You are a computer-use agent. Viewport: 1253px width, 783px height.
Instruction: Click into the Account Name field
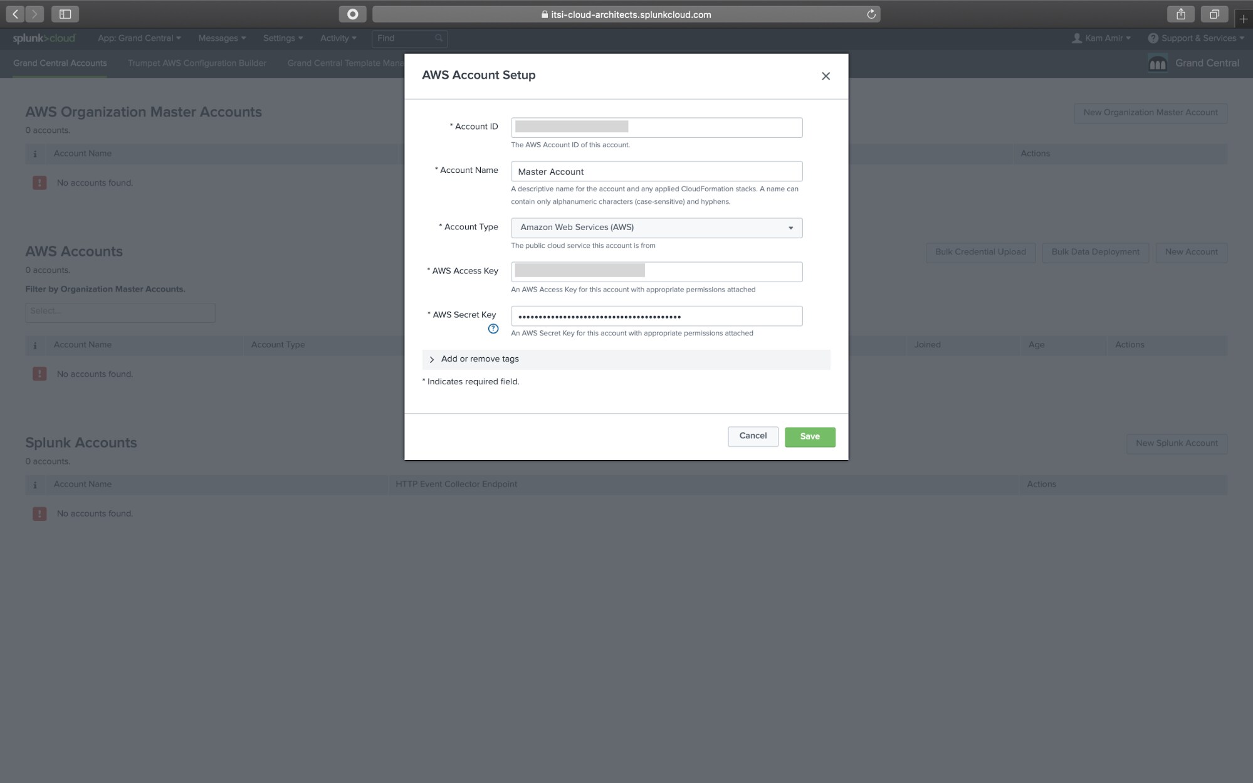pyautogui.click(x=656, y=171)
